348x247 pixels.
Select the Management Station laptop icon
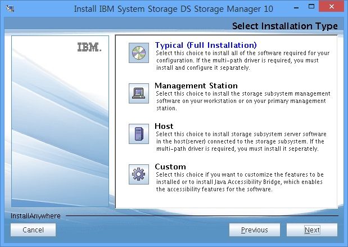[139, 93]
